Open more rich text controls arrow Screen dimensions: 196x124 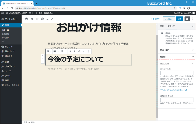83,51
